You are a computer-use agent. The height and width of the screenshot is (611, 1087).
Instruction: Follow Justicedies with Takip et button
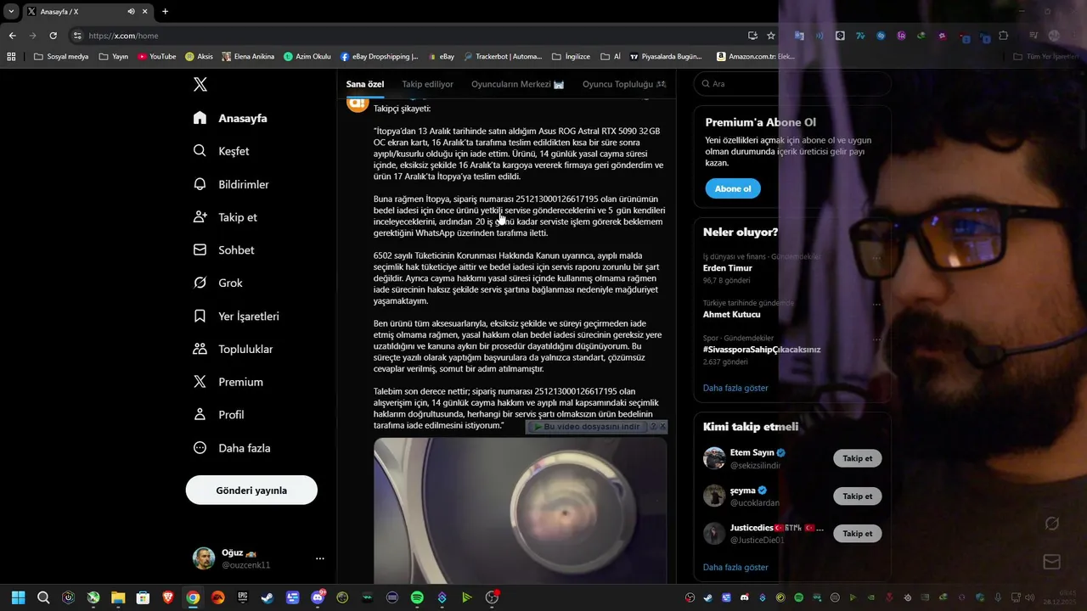coord(858,533)
